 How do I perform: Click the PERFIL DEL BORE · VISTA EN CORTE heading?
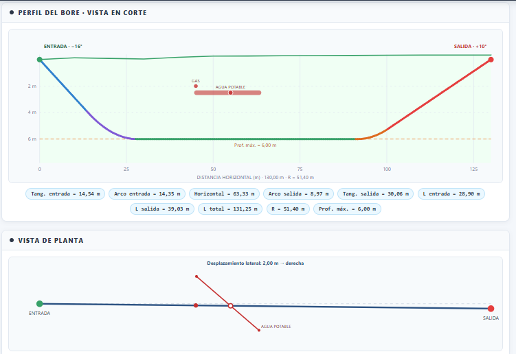coord(82,13)
